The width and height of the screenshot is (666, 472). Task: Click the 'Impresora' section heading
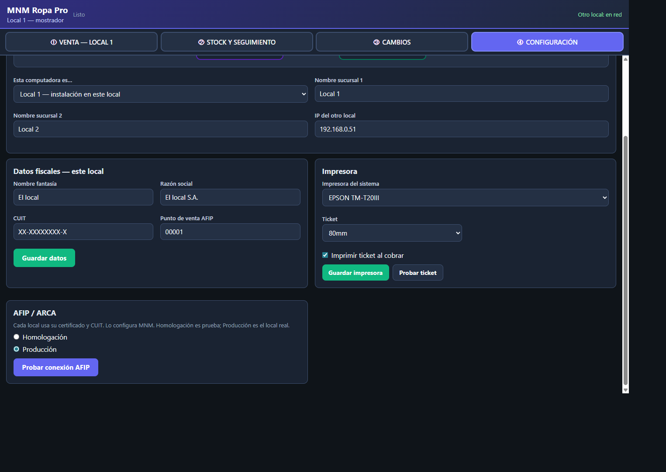tap(340, 171)
